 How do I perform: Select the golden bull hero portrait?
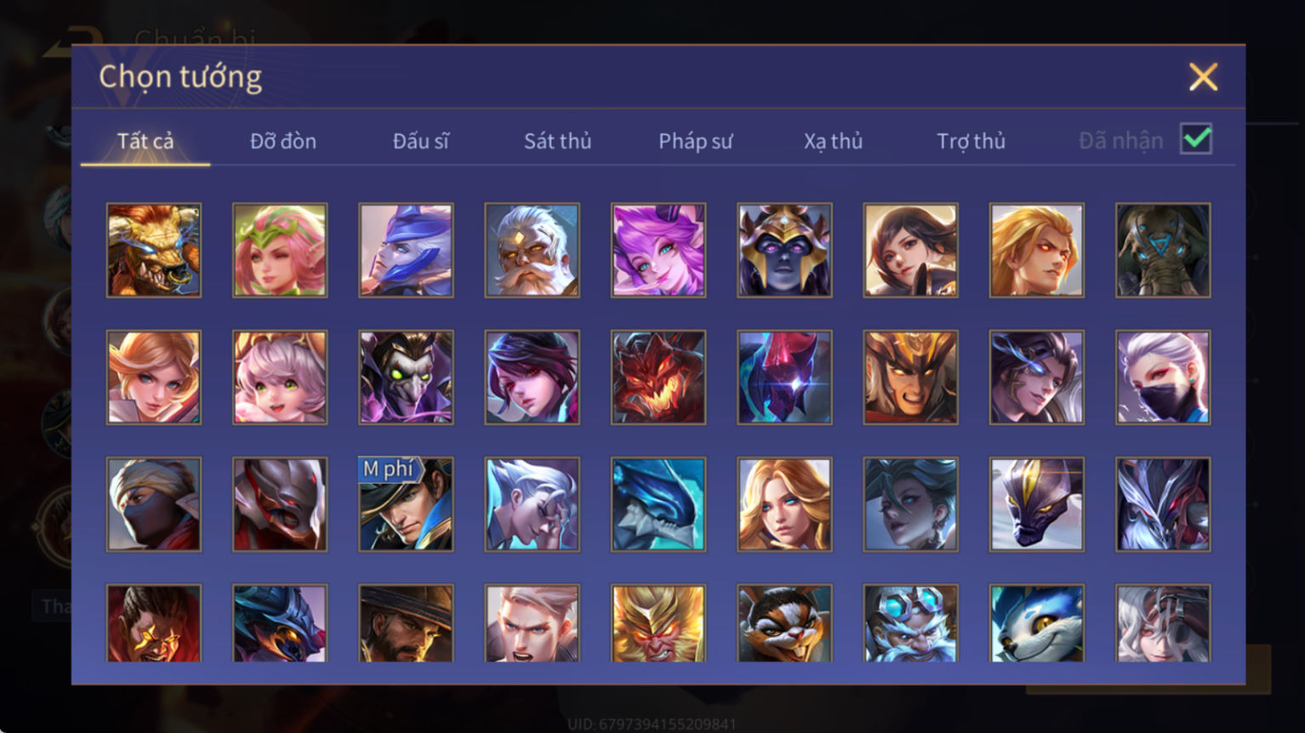(154, 250)
